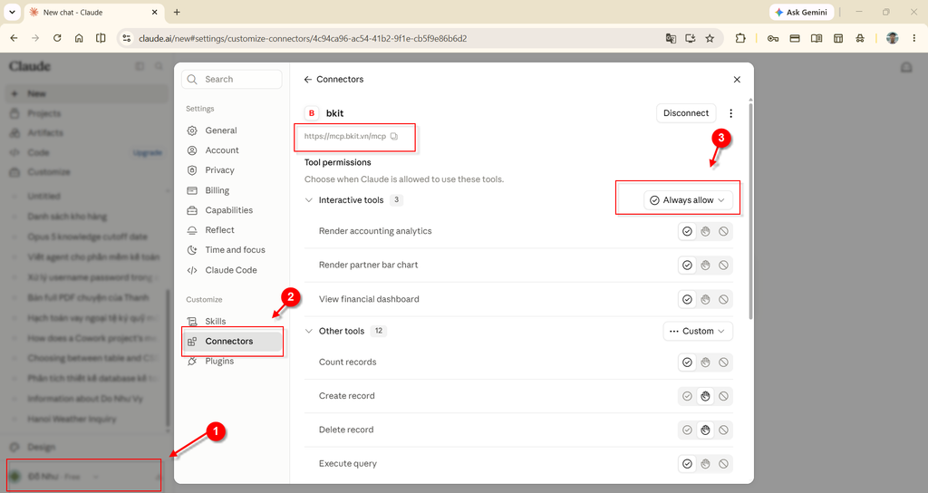Click the Interactive tools count badge 3

coord(397,200)
